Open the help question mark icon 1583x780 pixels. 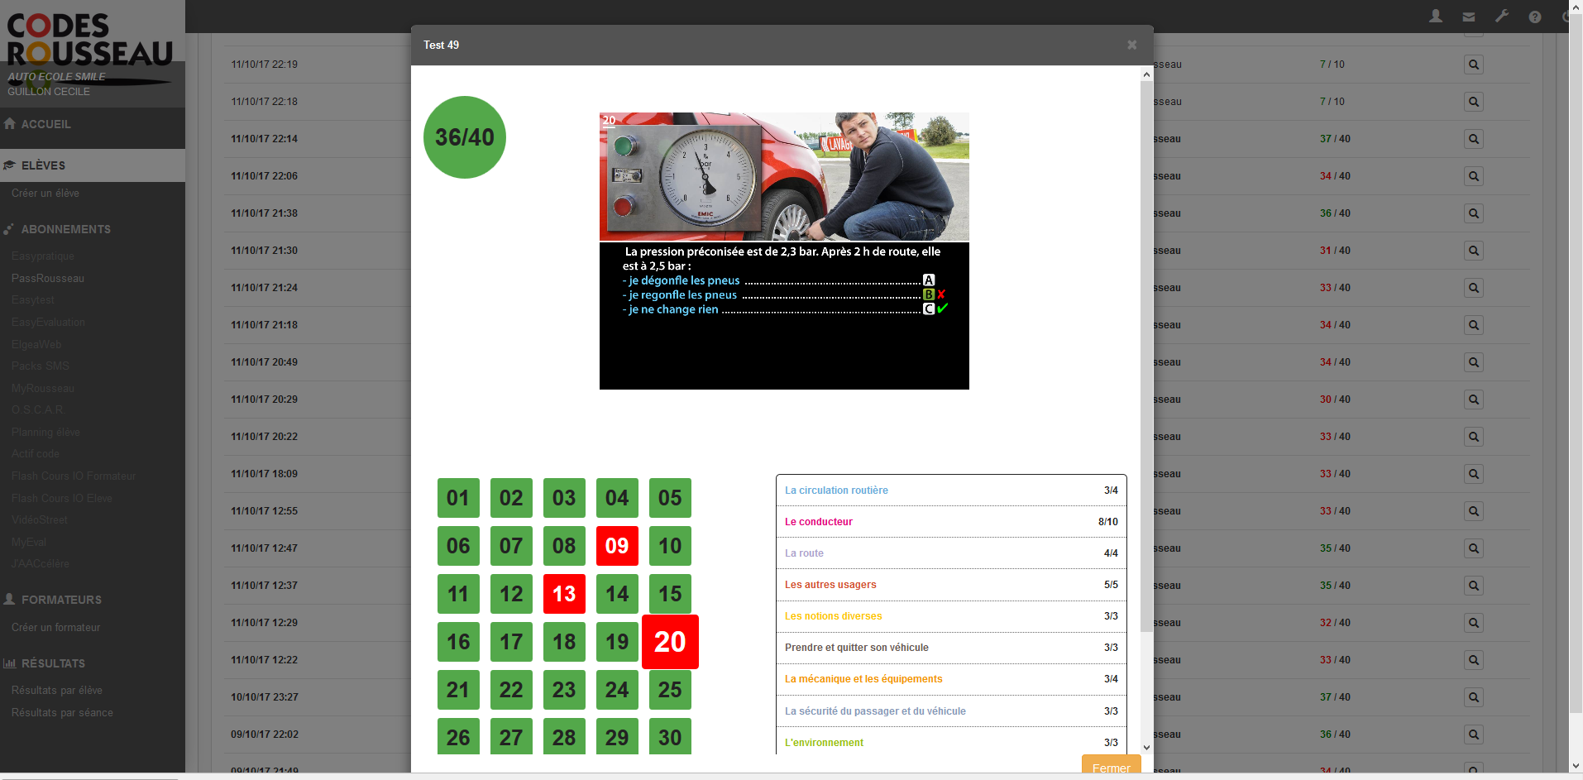pyautogui.click(x=1535, y=17)
